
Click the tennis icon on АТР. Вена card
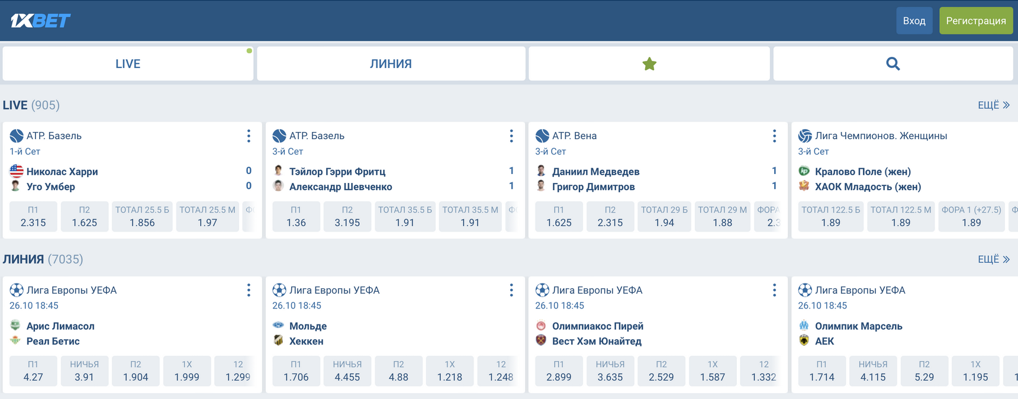click(x=542, y=135)
